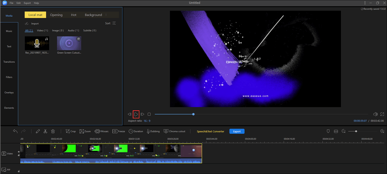Mute the preview volume speaker
Viewport: 387px width, 174px height.
[x=375, y=114]
